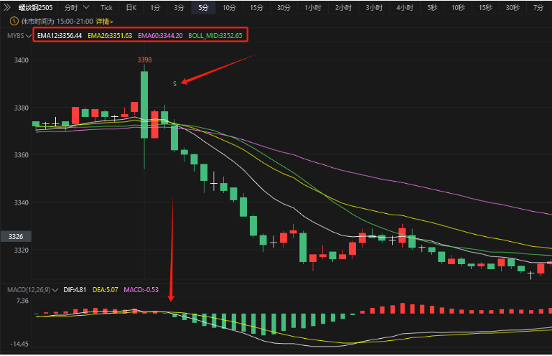Click the pink MACD value label
The image size is (552, 356).
coord(141,289)
